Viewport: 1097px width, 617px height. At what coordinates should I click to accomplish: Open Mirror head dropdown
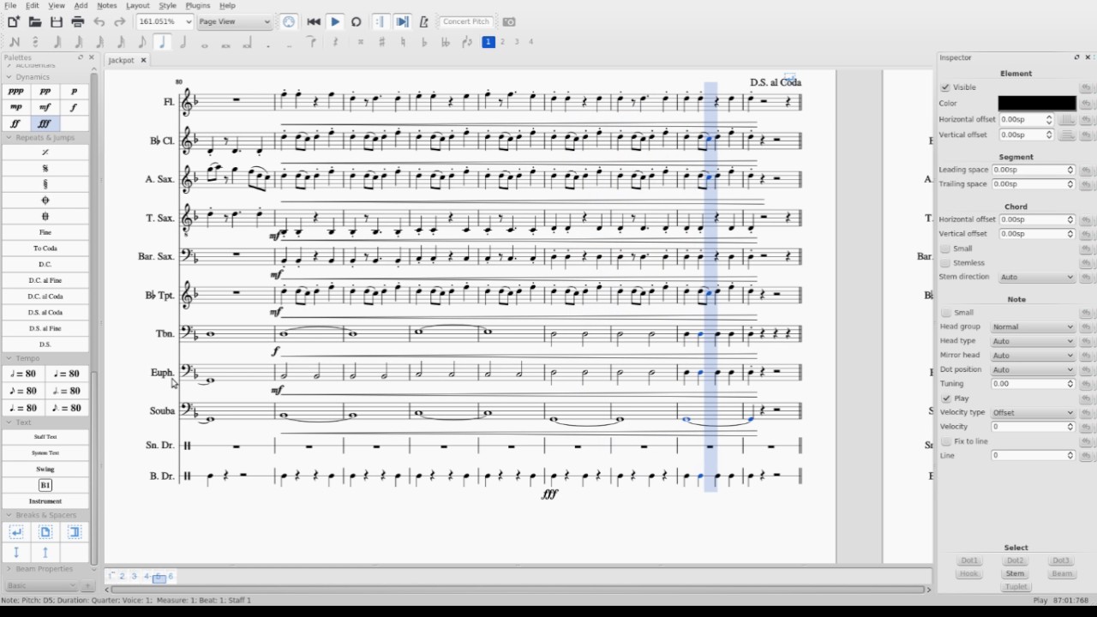1033,356
